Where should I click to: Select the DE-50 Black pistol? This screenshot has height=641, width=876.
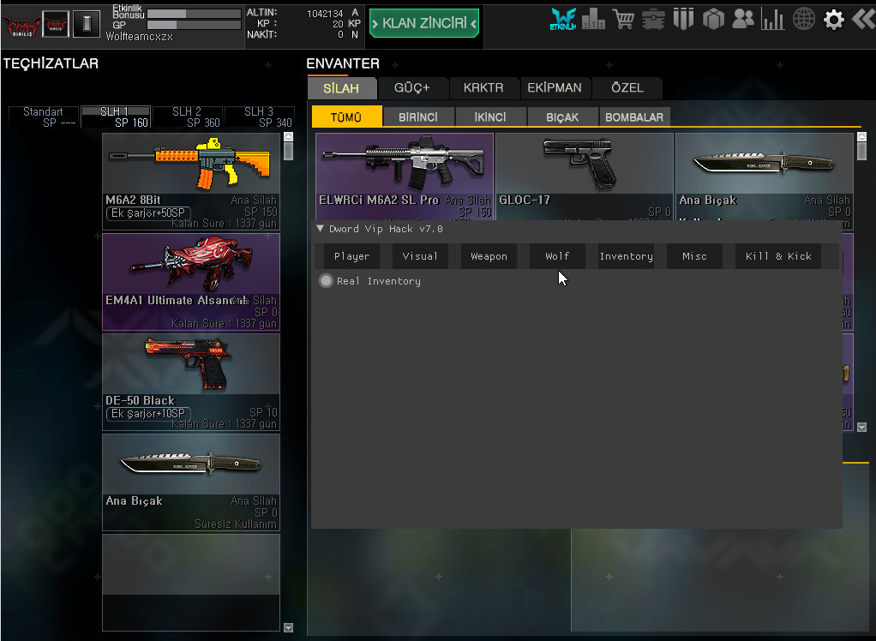pos(191,382)
